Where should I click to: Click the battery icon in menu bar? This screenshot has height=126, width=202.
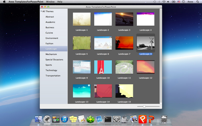[x=173, y=2]
